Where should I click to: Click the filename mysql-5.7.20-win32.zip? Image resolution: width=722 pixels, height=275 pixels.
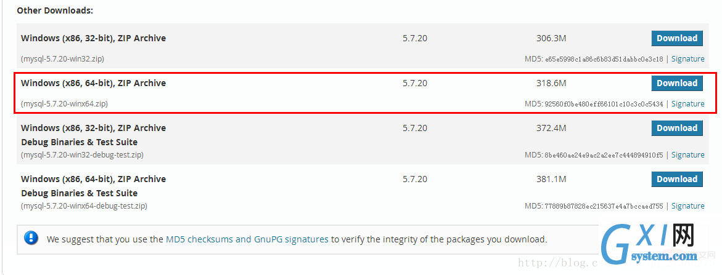(62, 59)
